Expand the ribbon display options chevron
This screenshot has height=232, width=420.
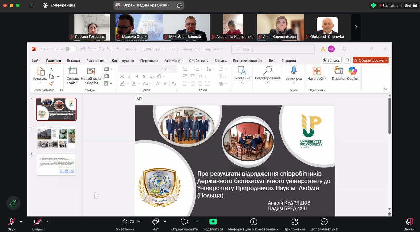pos(386,89)
